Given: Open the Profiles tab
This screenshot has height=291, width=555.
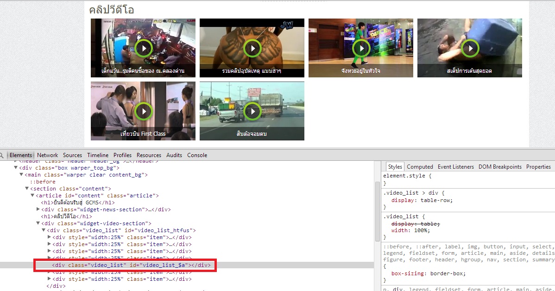Looking at the screenshot, I should point(122,155).
